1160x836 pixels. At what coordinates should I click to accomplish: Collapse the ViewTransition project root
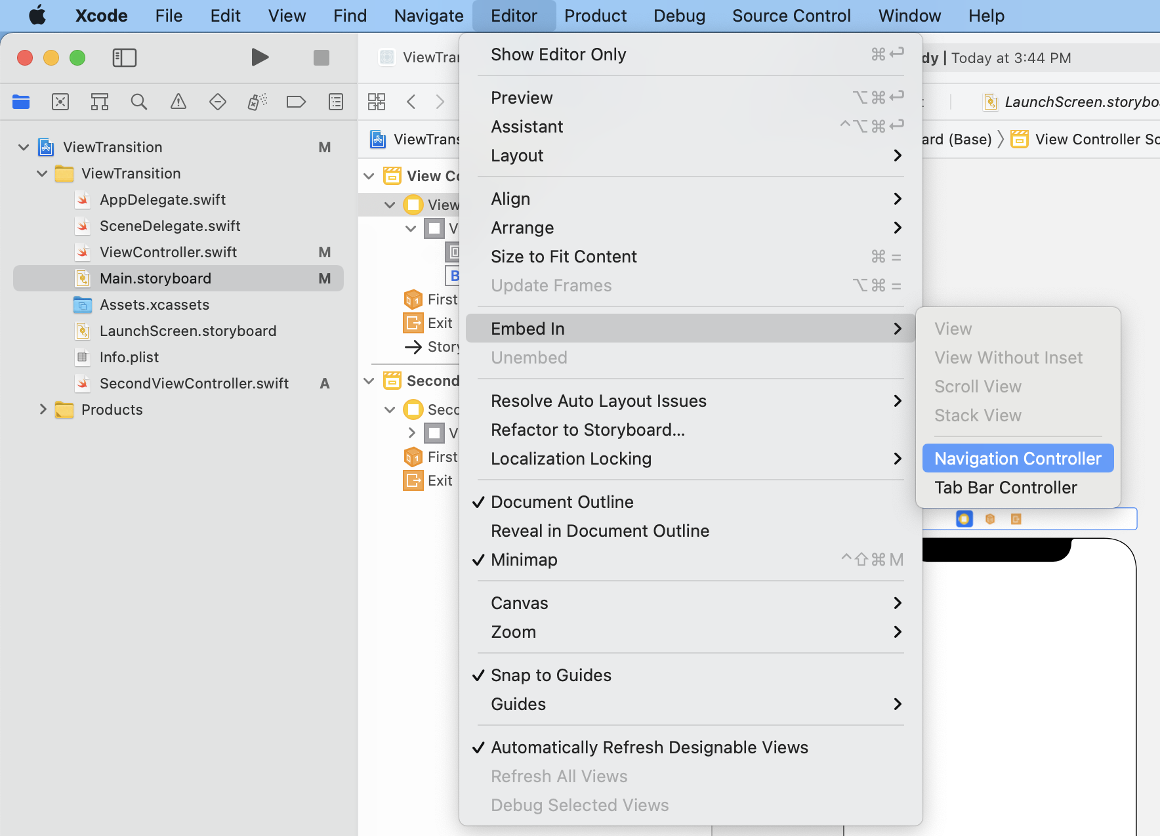pos(24,147)
